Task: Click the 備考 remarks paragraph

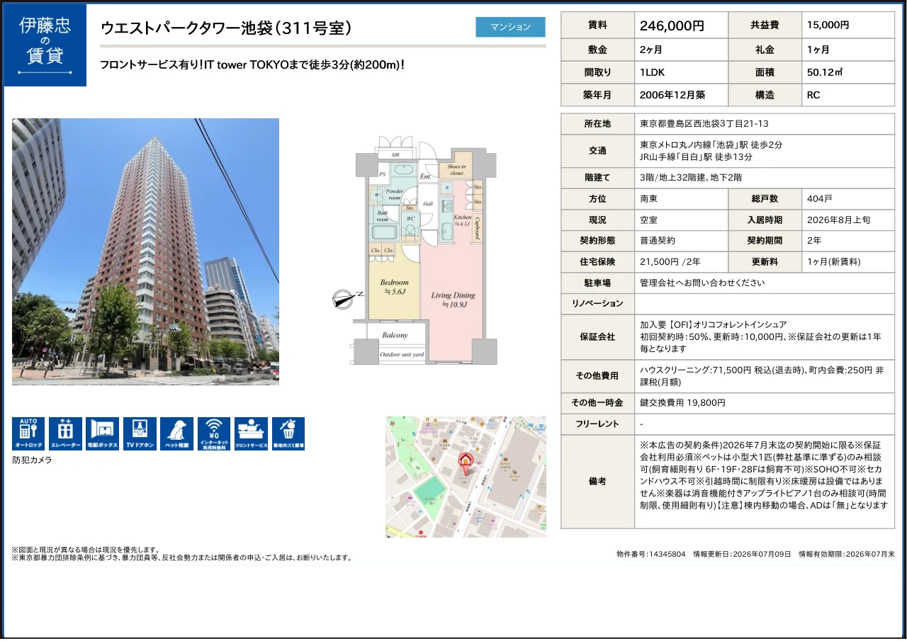Action: (x=764, y=475)
